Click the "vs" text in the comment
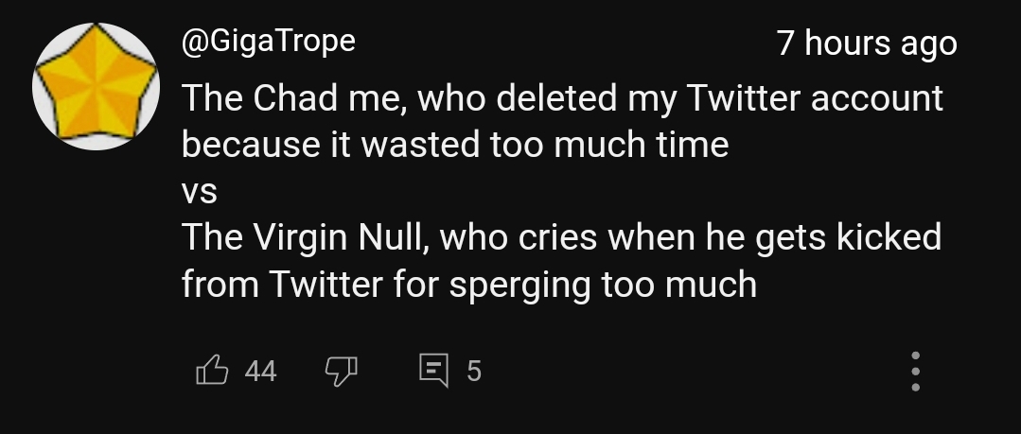 click(199, 192)
